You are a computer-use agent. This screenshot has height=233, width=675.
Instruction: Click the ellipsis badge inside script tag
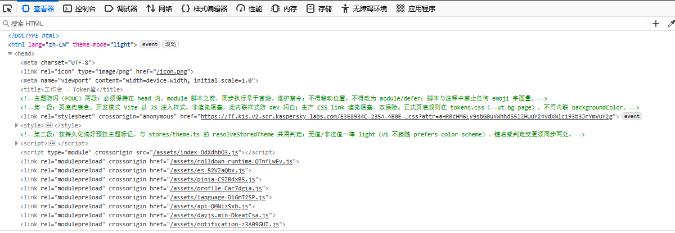click(x=53, y=143)
